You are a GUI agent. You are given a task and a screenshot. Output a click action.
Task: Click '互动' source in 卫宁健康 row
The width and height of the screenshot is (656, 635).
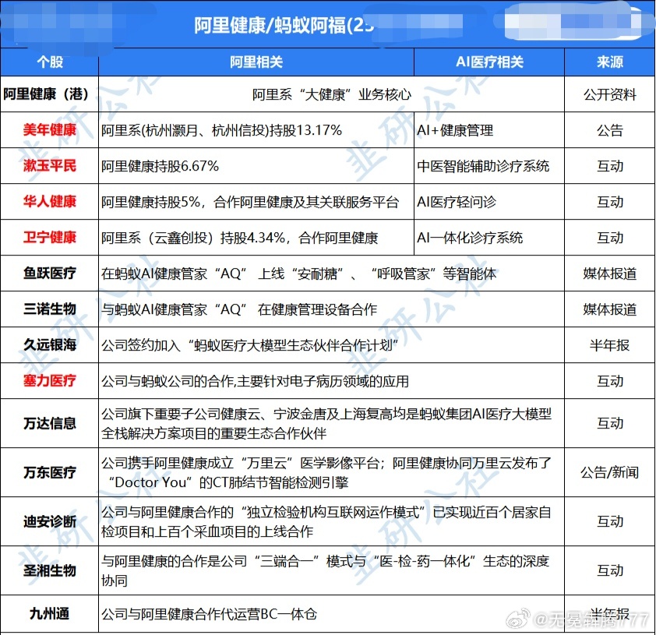609,237
